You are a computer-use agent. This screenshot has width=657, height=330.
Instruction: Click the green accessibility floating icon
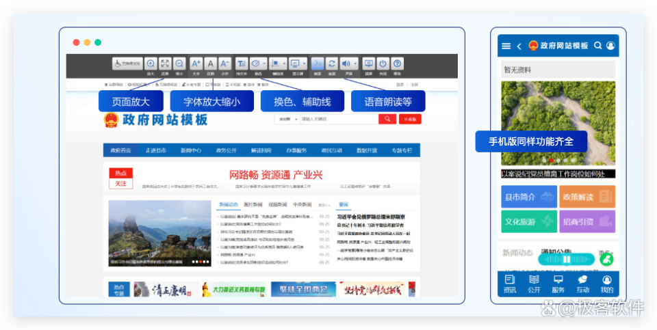pyautogui.click(x=606, y=260)
